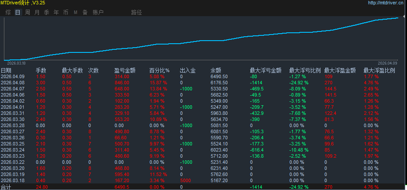Click the 553.20 profit value

pyautogui.click(x=122, y=119)
